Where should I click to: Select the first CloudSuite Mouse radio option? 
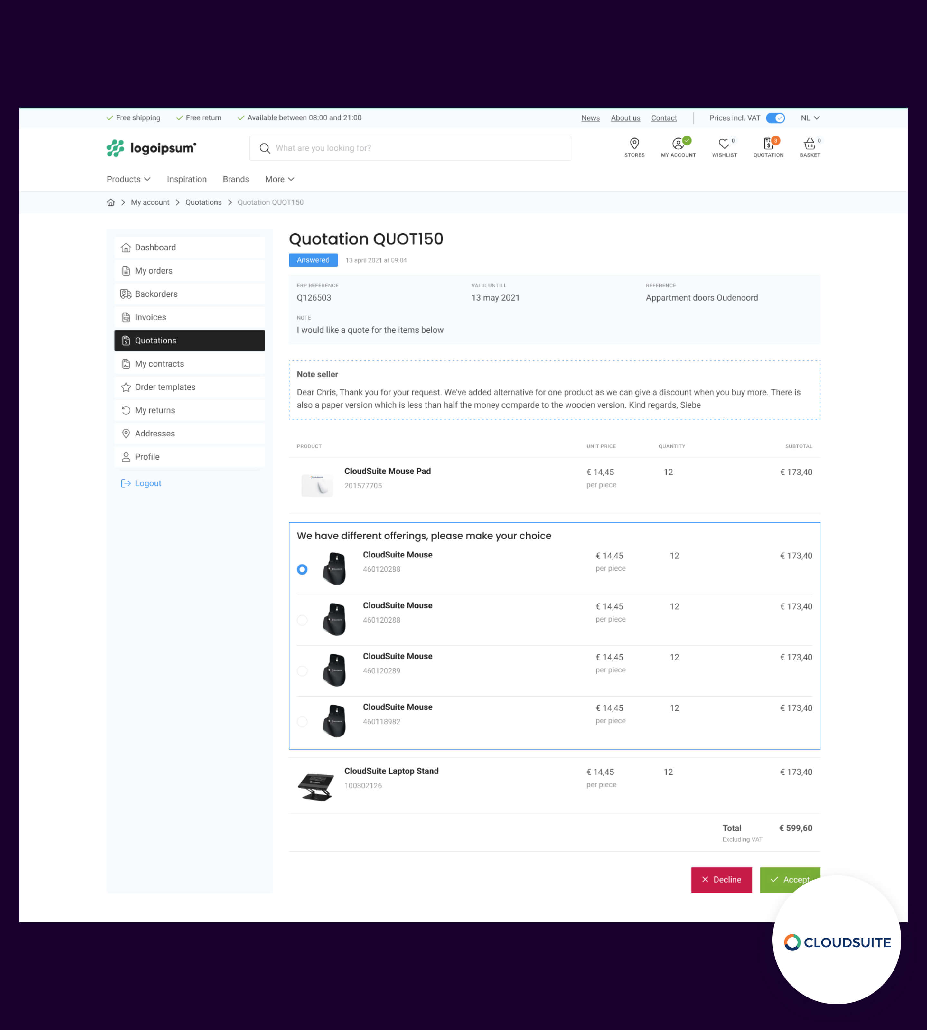coord(302,569)
